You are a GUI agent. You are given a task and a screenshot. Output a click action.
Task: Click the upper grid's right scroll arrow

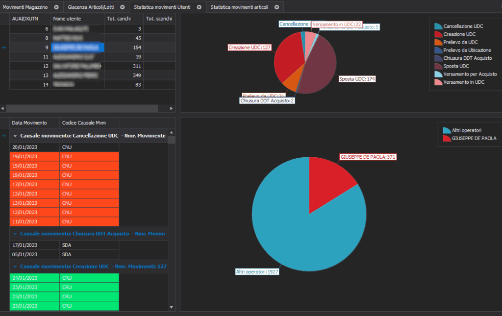(x=172, y=108)
